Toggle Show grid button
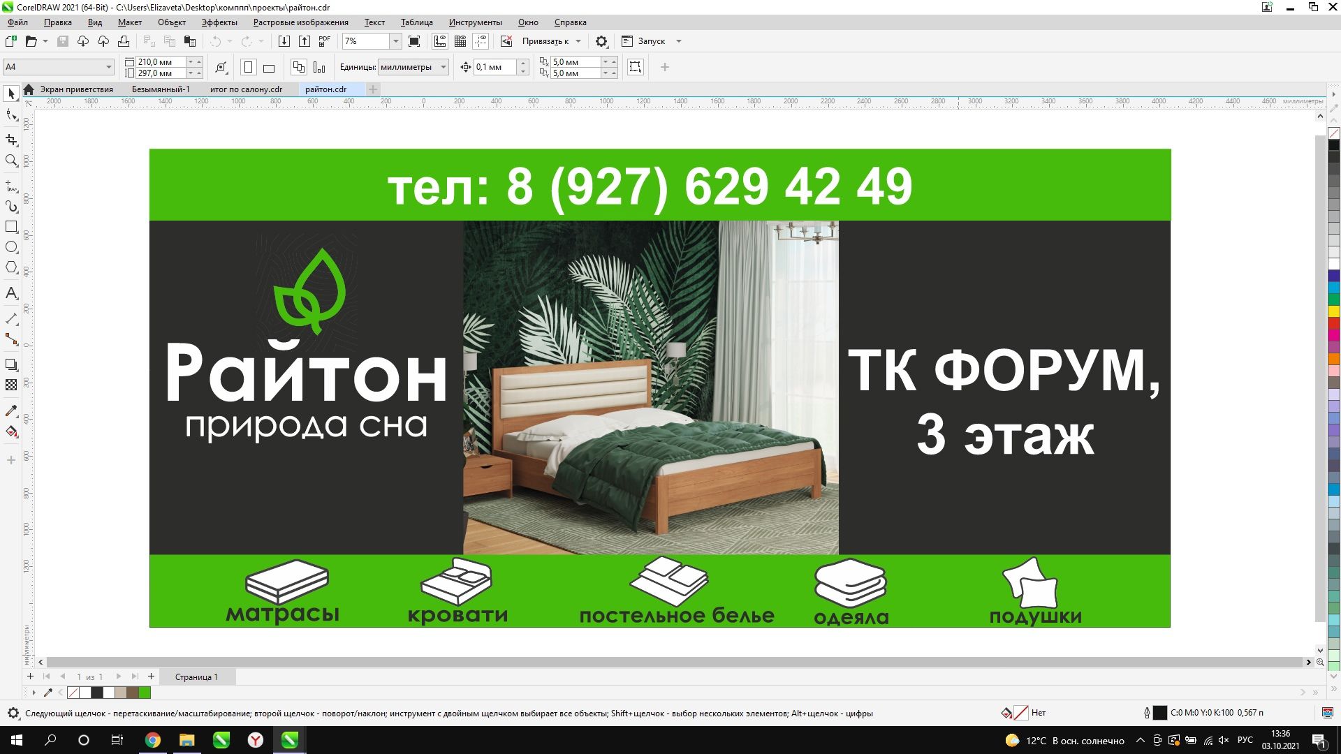 460,41
